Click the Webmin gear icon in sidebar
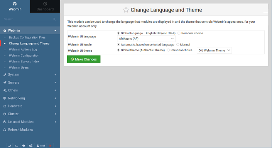Screen dimensions: 272x148 point(5,30)
